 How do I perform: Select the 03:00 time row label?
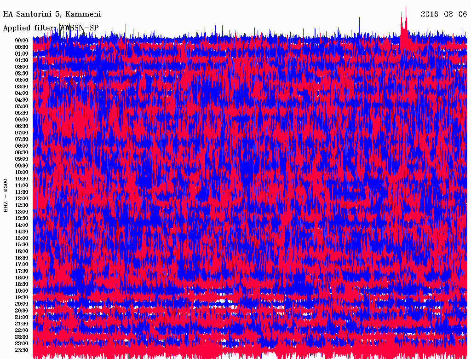click(21, 80)
